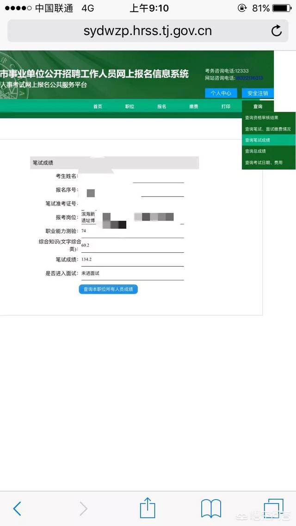Viewport: 296px width, 526px height.
Task: Open Safari bookmarks book icon
Action: pyautogui.click(x=211, y=508)
